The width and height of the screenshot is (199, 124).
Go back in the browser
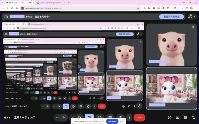3,8
